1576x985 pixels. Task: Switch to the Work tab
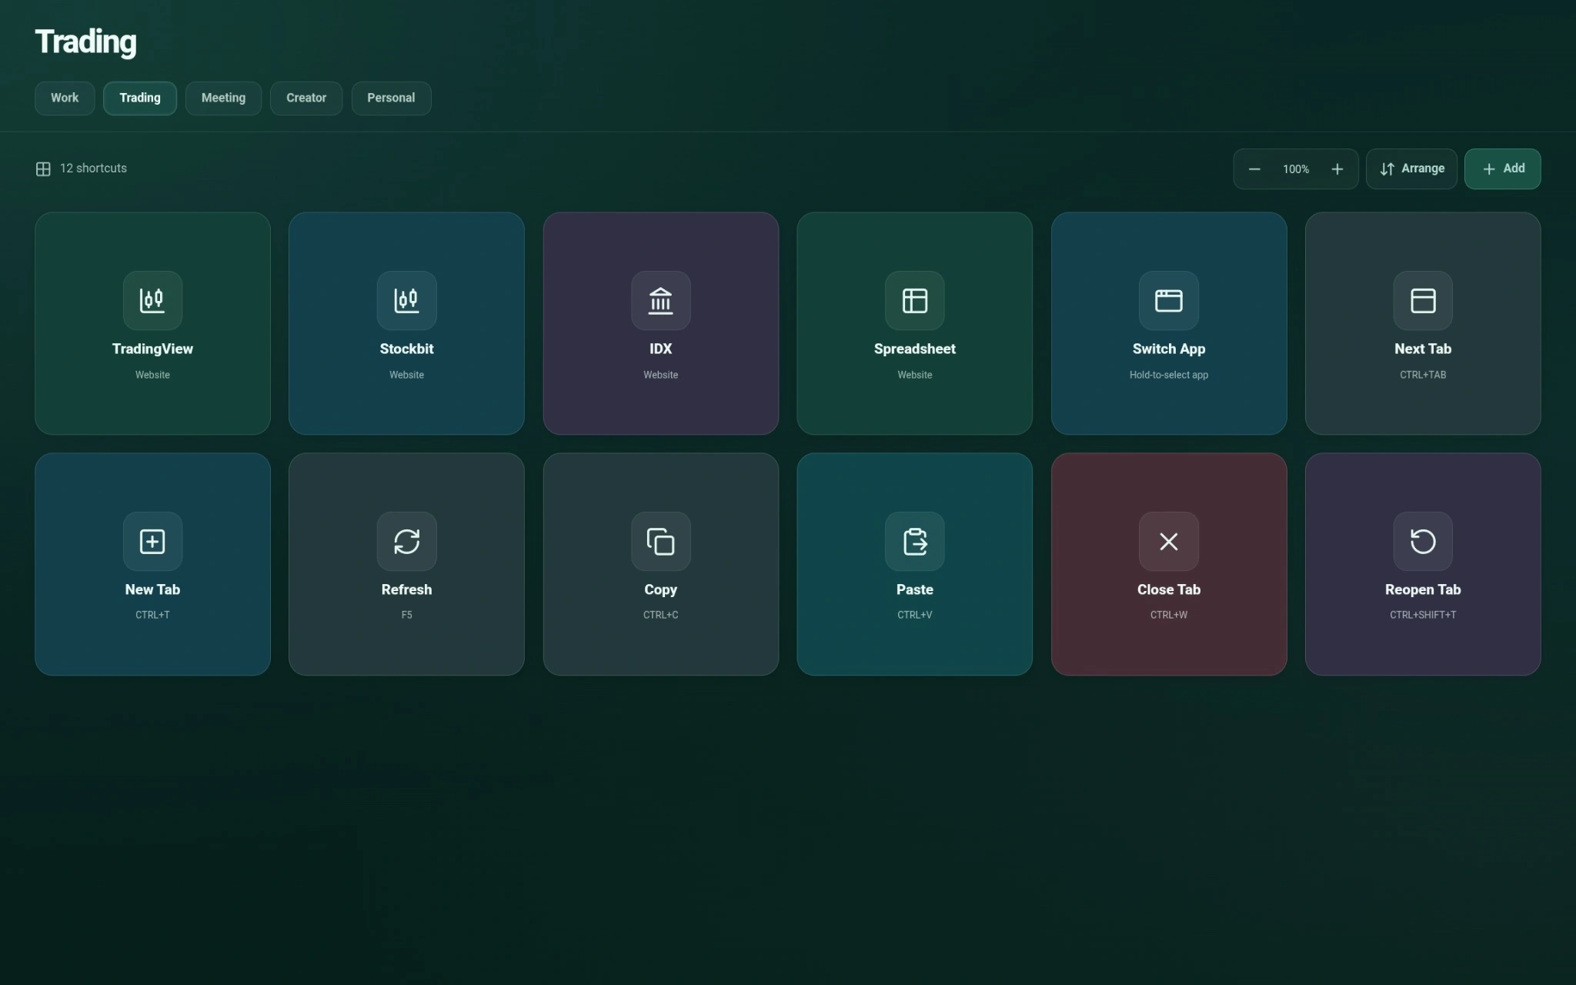65,98
